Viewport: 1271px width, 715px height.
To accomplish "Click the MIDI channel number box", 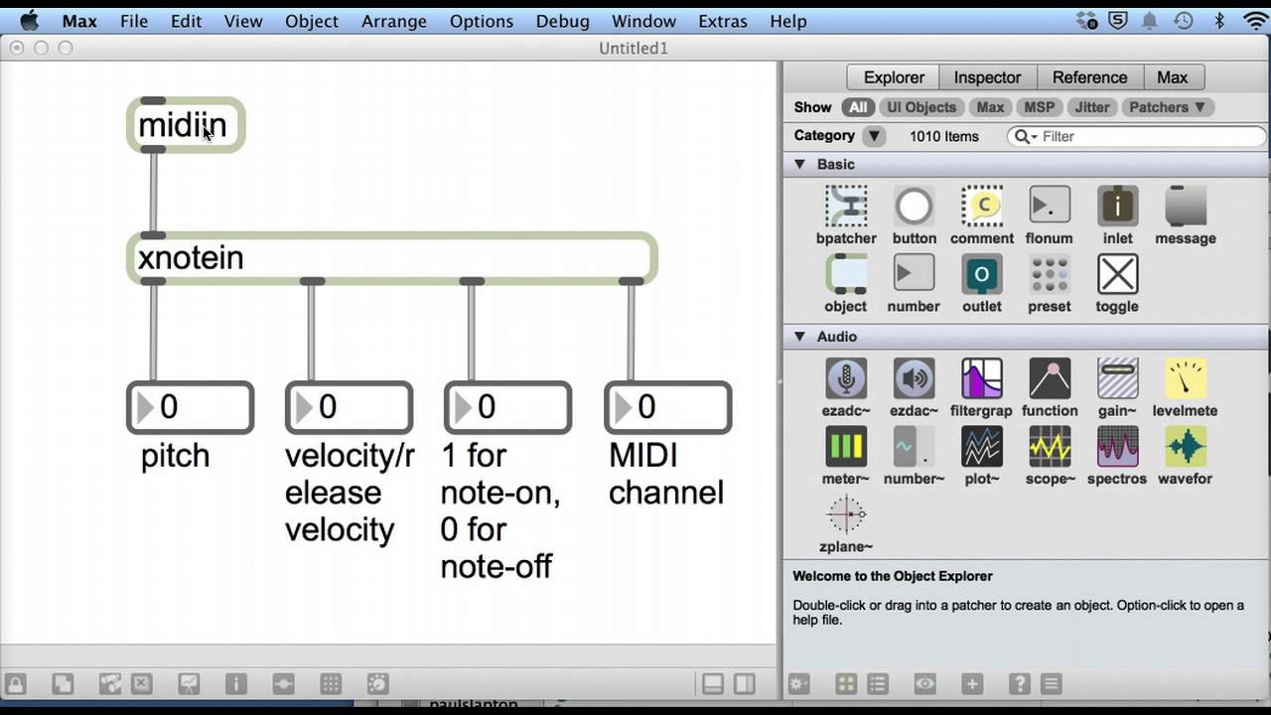I will pyautogui.click(x=667, y=407).
